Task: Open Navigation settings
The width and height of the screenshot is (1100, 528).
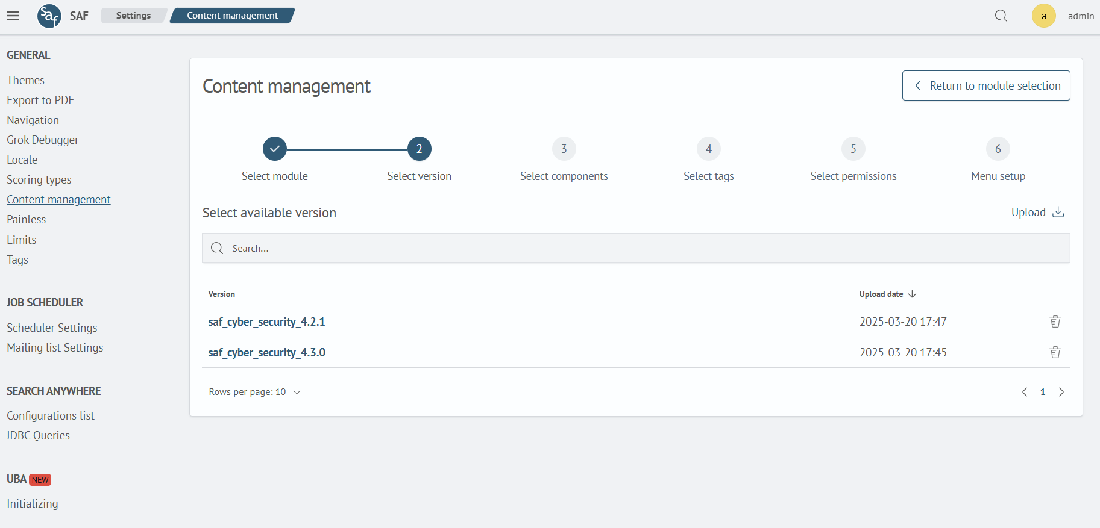Action: pos(33,120)
